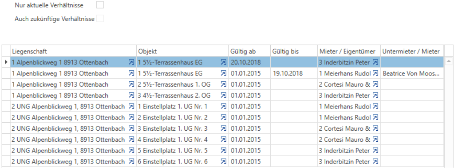
Task: Open Inderbitzin link icon in Terrassenhaus 2. OG row
Action: pyautogui.click(x=375, y=95)
